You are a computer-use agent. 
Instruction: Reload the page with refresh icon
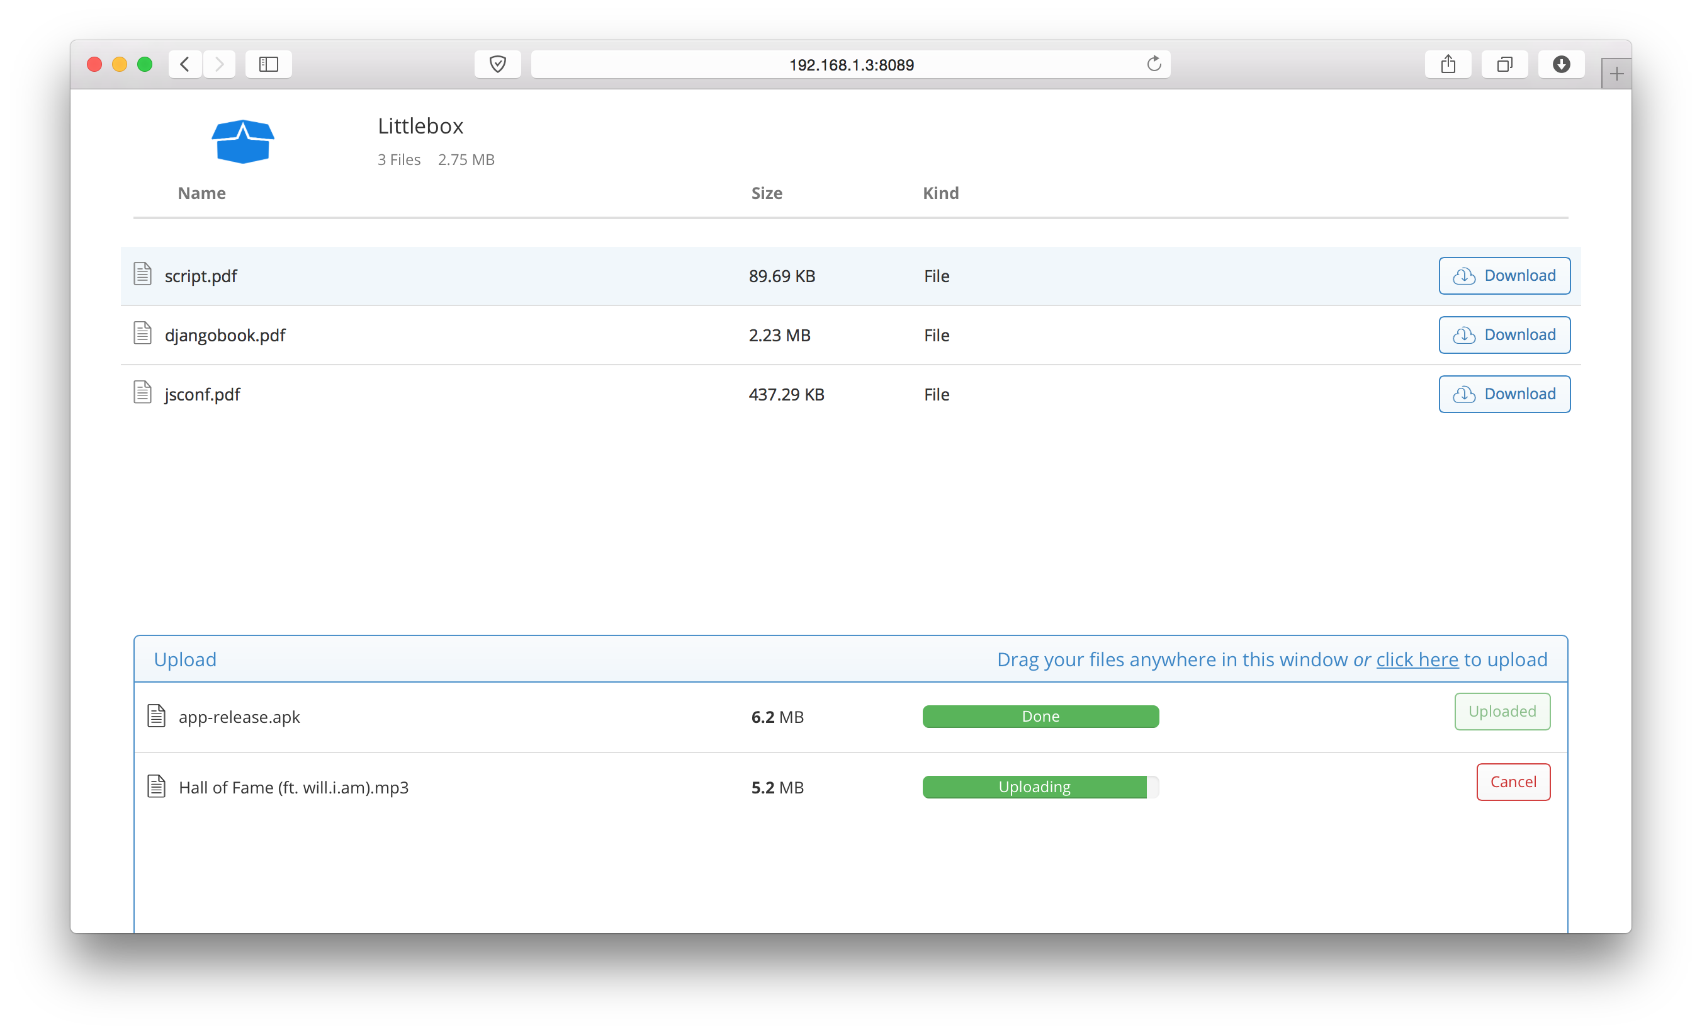point(1154,64)
